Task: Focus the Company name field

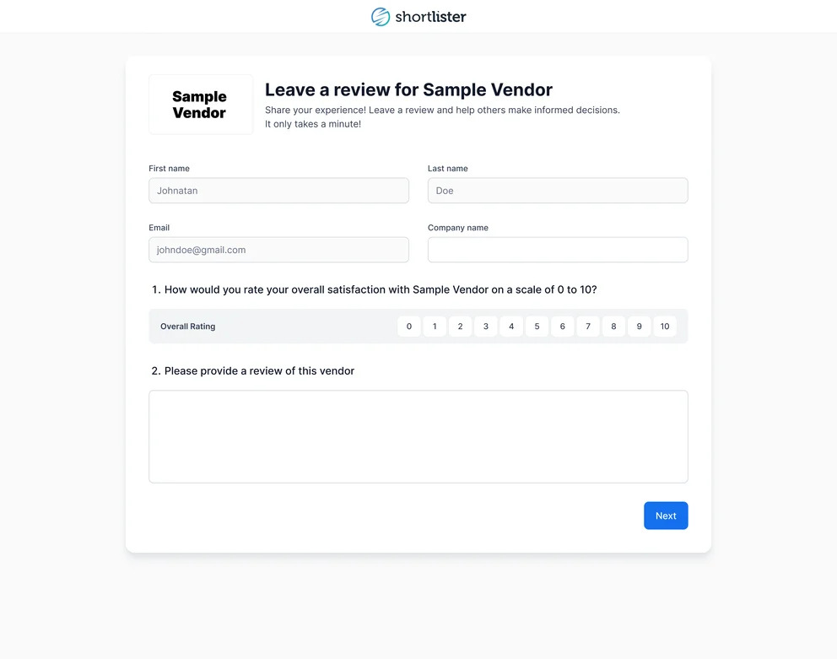Action: click(x=558, y=250)
